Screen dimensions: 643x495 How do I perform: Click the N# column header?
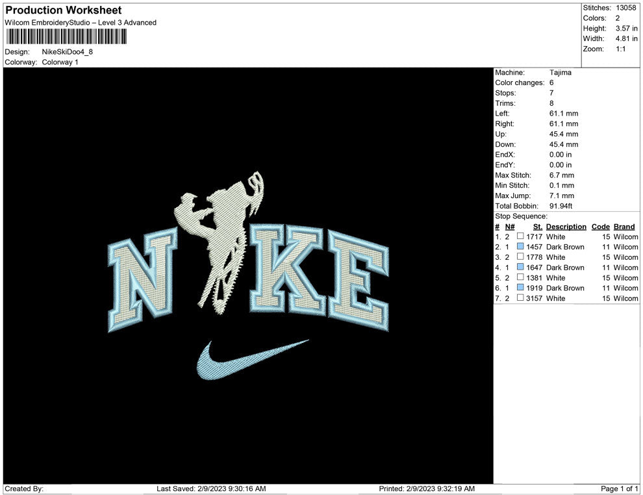(x=510, y=226)
